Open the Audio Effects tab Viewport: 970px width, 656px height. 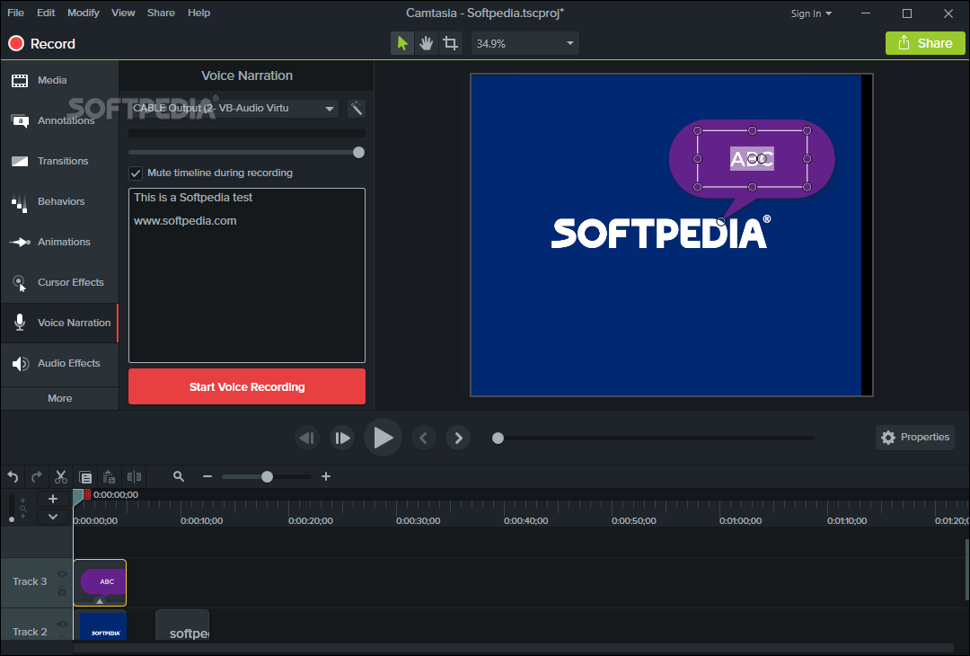(59, 363)
